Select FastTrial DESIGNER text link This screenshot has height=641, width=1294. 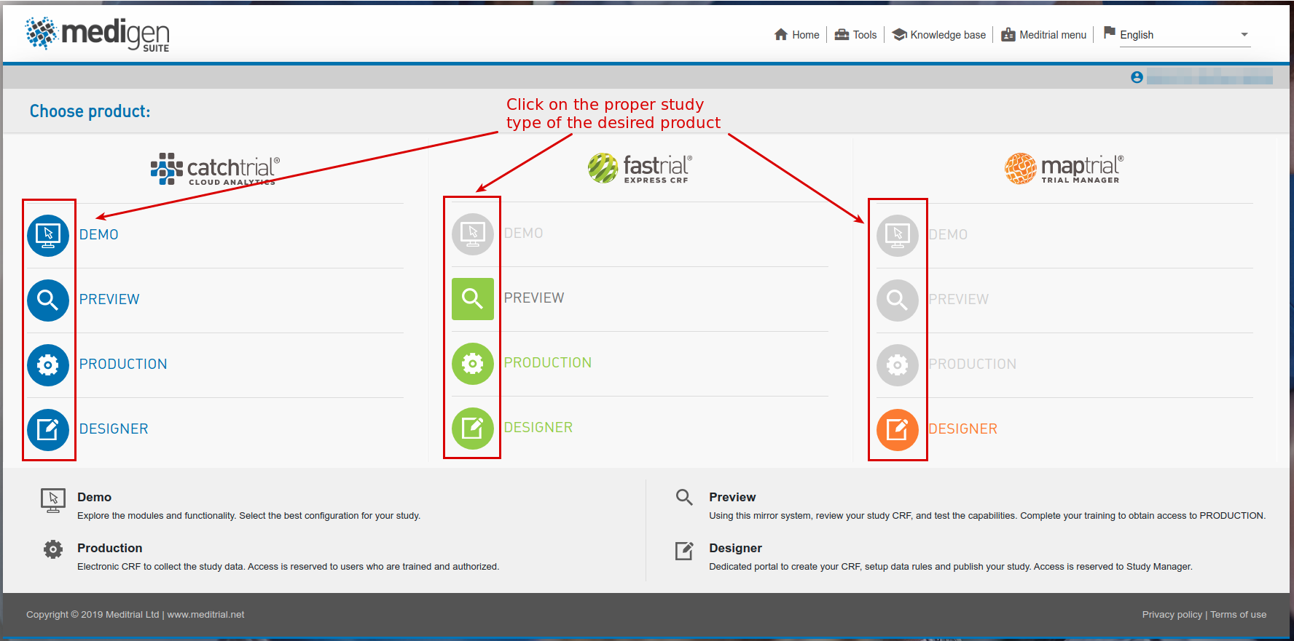pyautogui.click(x=538, y=428)
